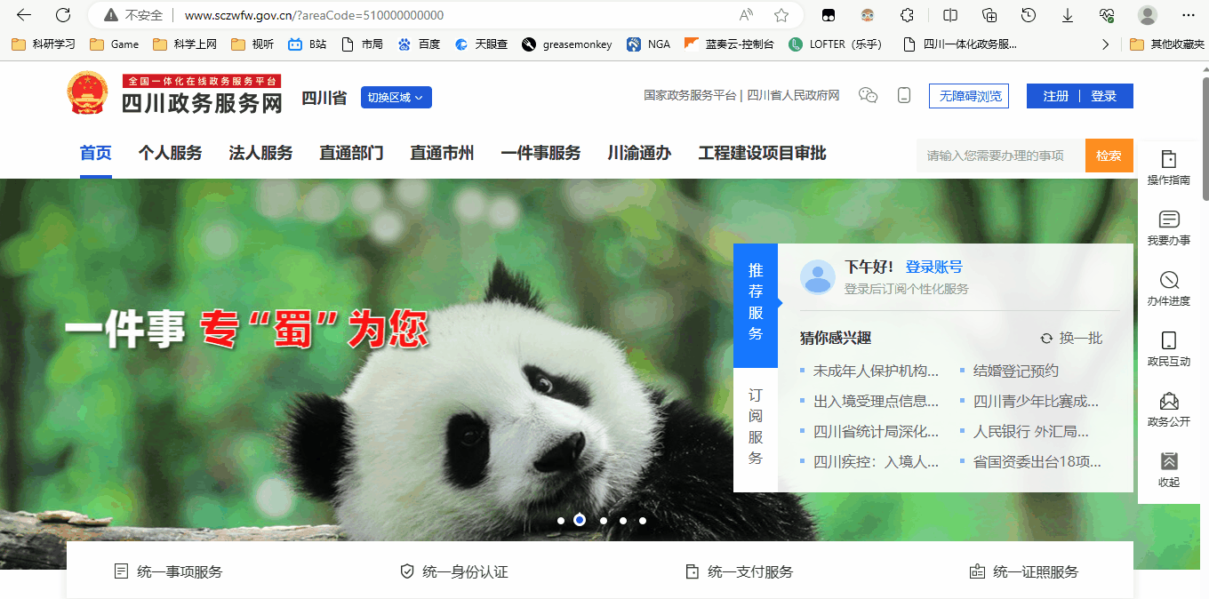Open 政民互动 in the right sidebar
Viewport: 1209px width, 599px height.
pyautogui.click(x=1169, y=348)
